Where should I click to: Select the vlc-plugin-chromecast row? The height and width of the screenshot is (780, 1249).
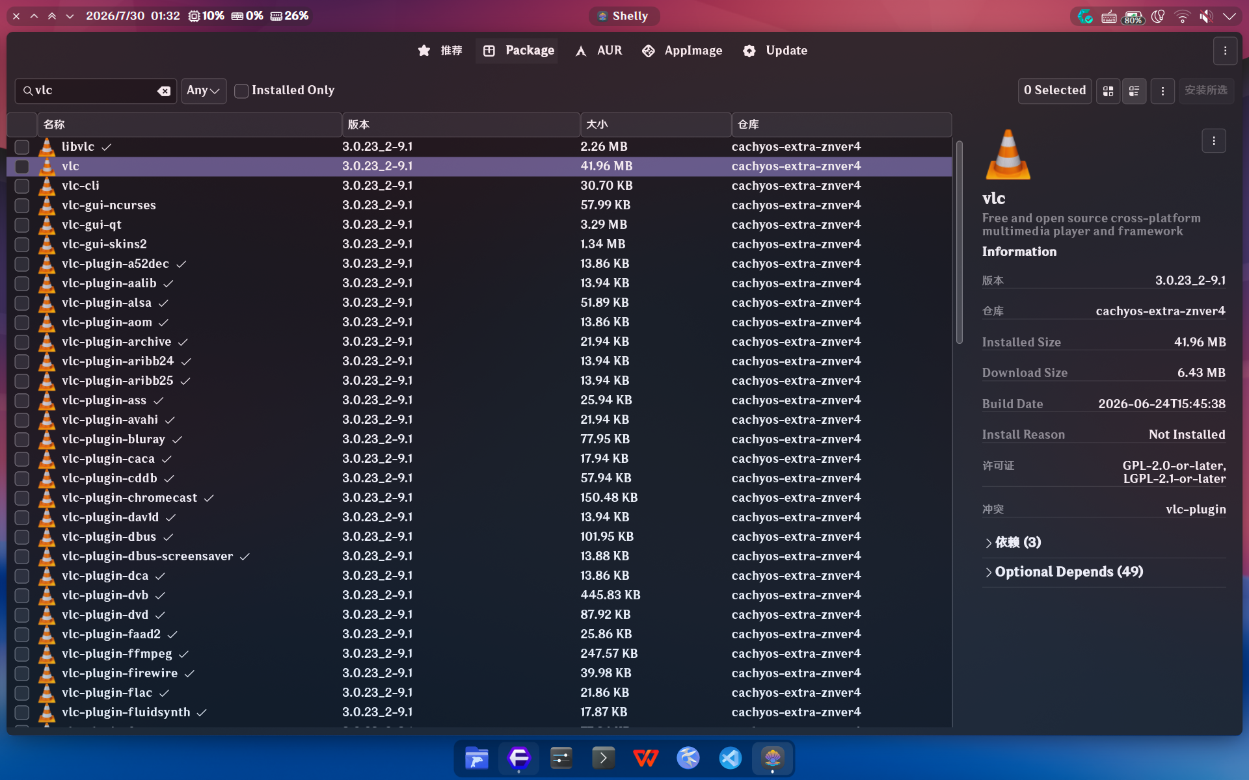[x=479, y=498]
